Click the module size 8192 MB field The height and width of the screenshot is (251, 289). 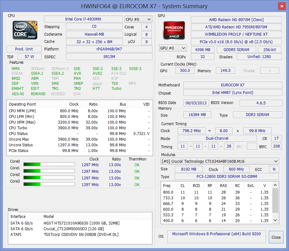pos(189,169)
